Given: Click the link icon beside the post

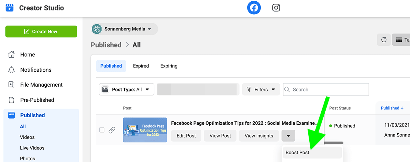Looking at the screenshot, I should tap(112, 130).
